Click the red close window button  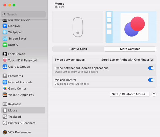pos(5,5)
